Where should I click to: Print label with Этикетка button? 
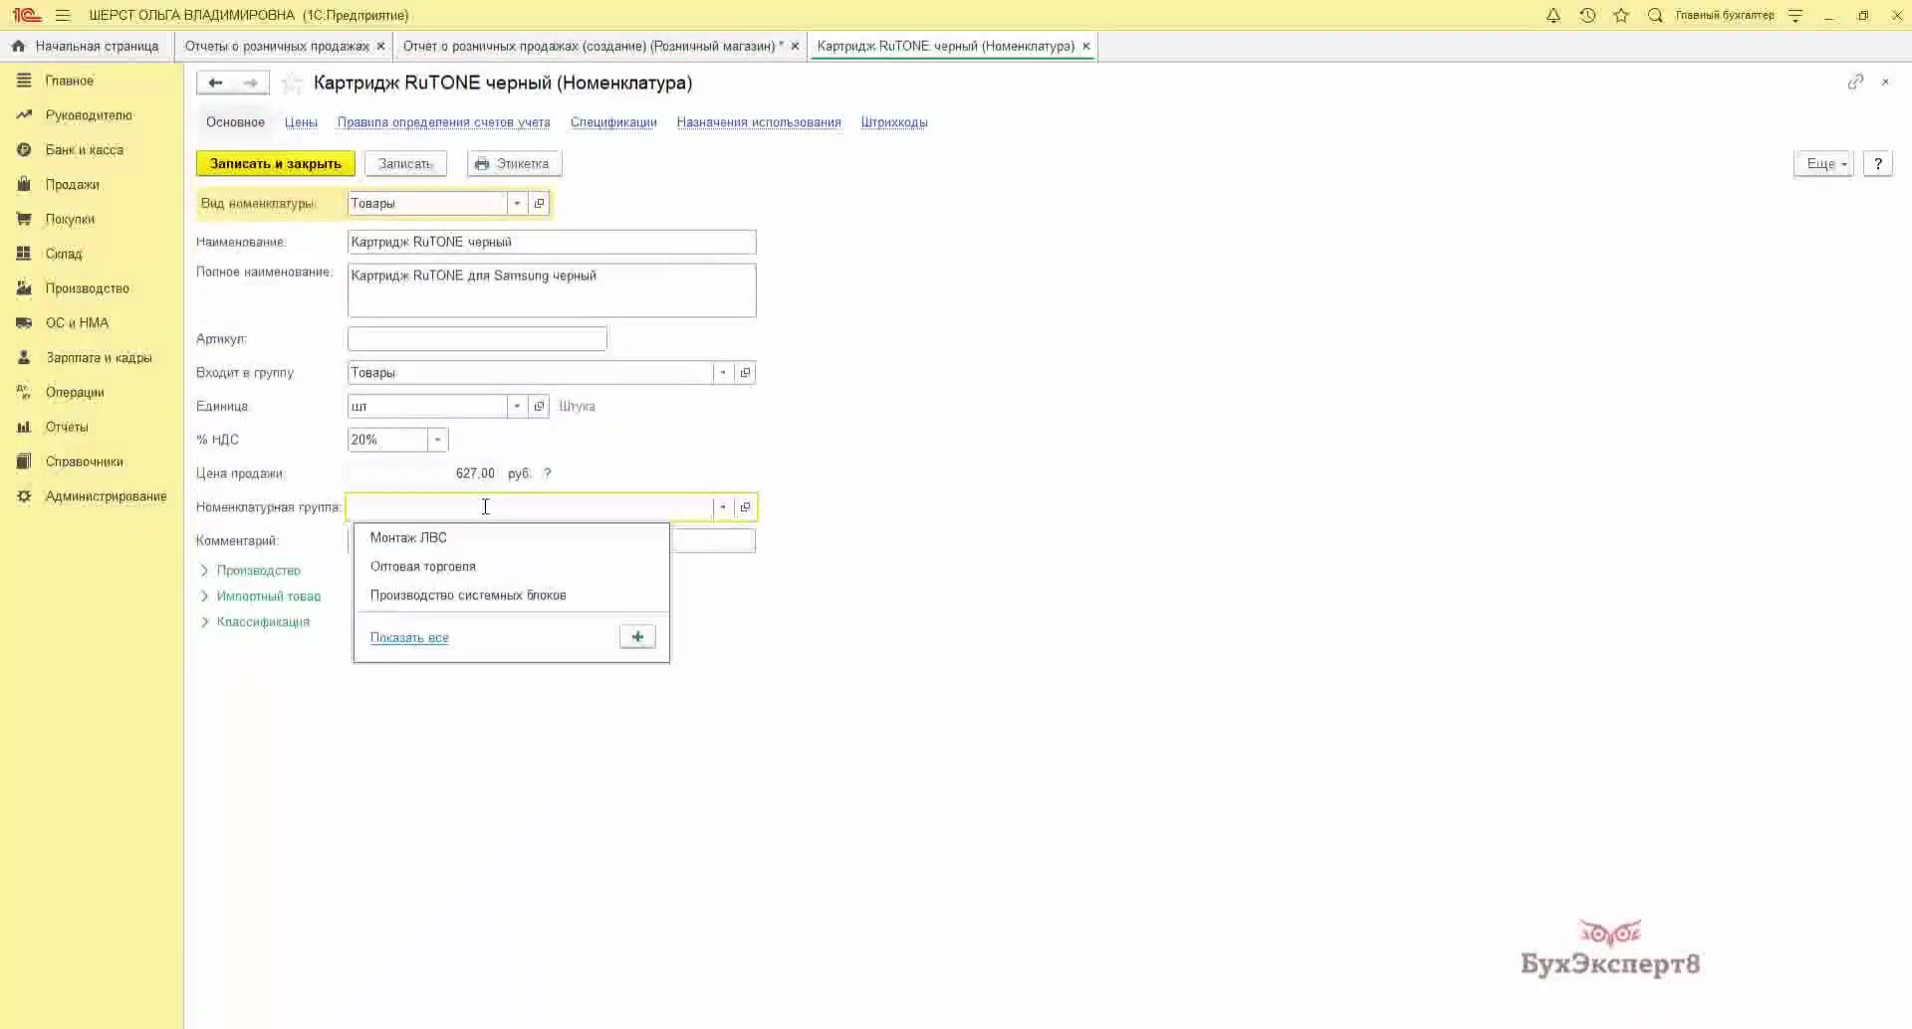pyautogui.click(x=515, y=163)
